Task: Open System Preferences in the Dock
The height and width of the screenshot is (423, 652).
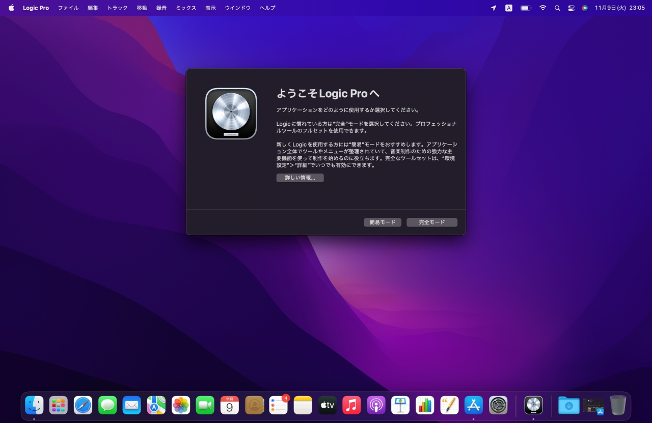Action: point(498,405)
